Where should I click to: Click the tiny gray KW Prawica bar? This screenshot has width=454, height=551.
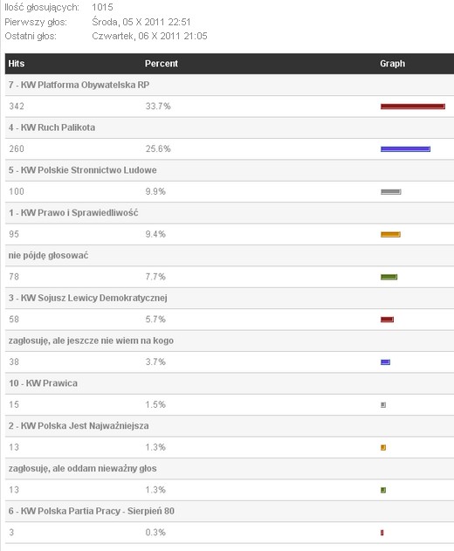point(383,405)
